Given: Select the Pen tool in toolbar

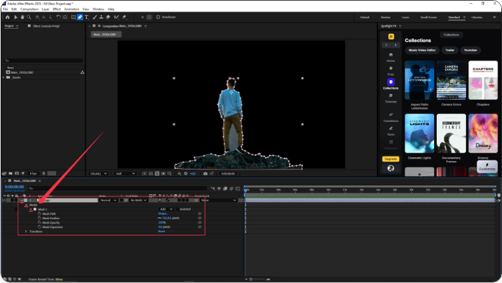Looking at the screenshot, I should [x=80, y=17].
